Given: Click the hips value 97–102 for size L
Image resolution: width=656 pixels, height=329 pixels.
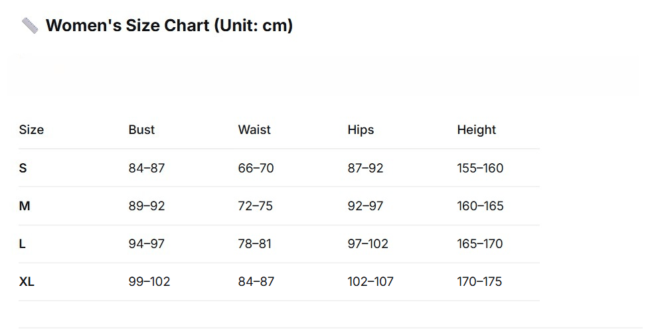Looking at the screenshot, I should pos(368,244).
